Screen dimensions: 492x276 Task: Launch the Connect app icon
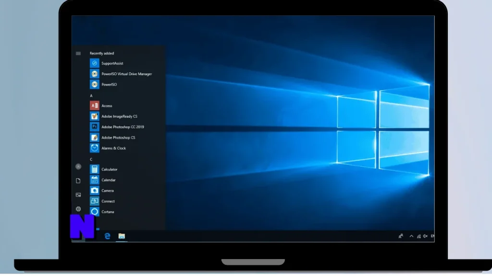[x=95, y=201]
